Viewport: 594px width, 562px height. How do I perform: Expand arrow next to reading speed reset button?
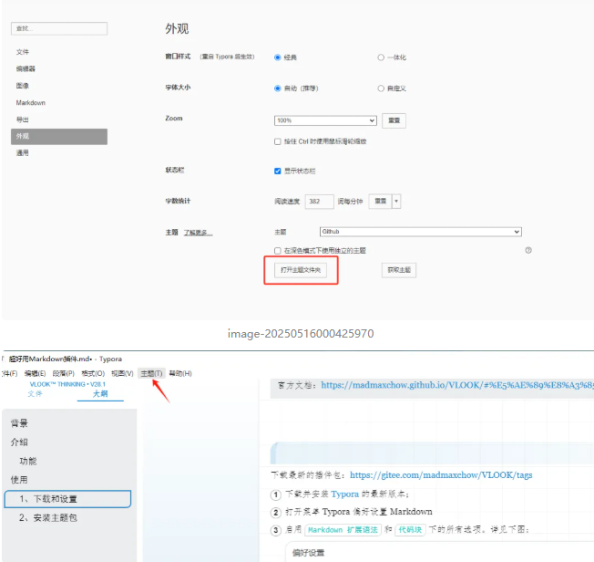coord(396,201)
